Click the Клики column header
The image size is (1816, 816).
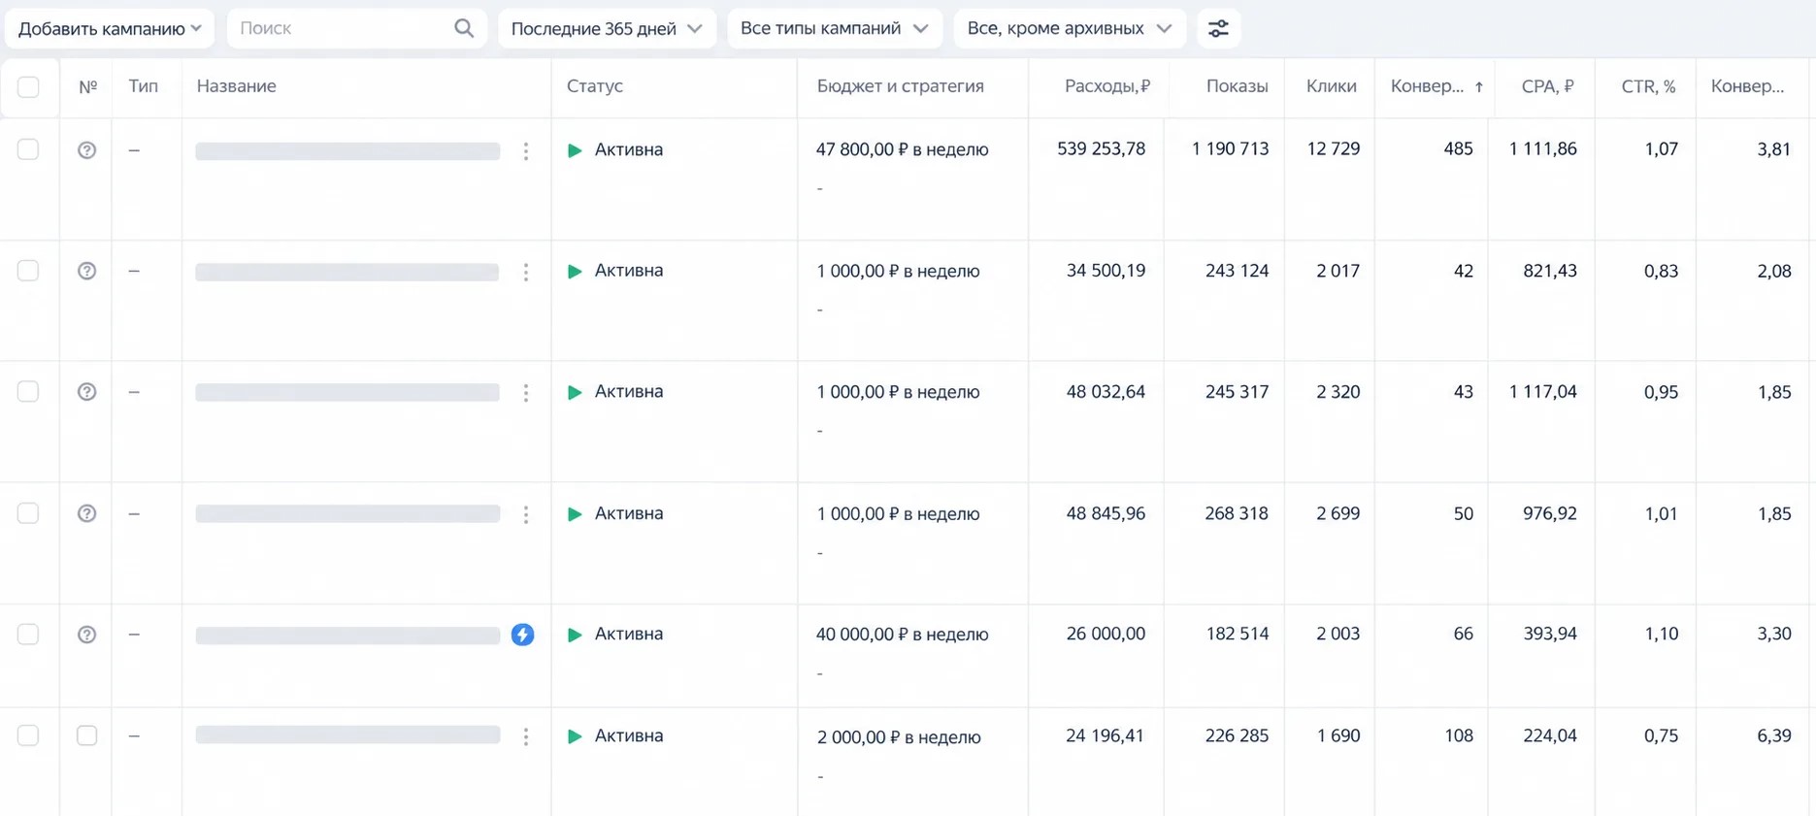click(x=1331, y=86)
